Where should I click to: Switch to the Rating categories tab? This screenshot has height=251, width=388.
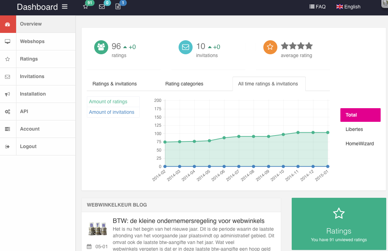pos(184,84)
